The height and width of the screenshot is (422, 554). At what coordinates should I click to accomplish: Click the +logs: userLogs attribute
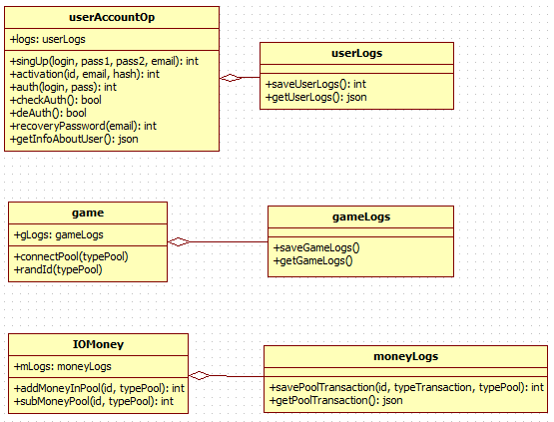point(48,39)
